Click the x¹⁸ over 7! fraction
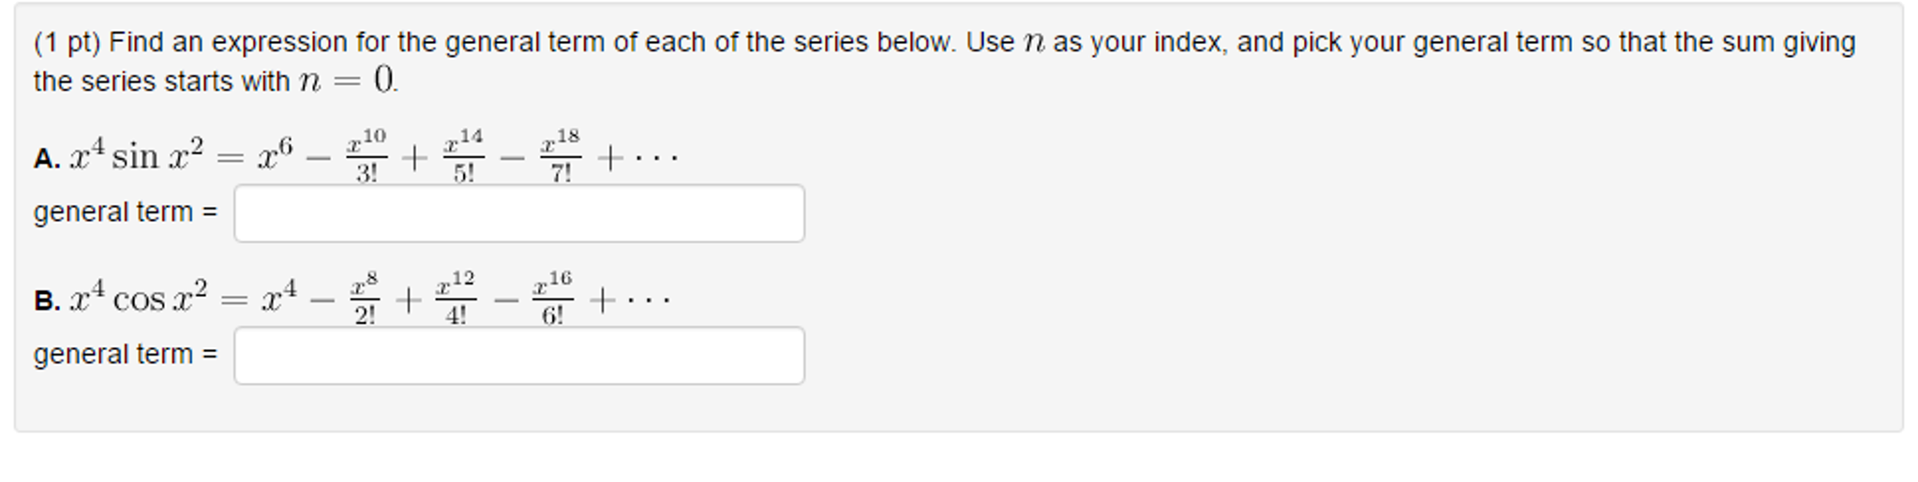Image resolution: width=1918 pixels, height=482 pixels. click(561, 155)
